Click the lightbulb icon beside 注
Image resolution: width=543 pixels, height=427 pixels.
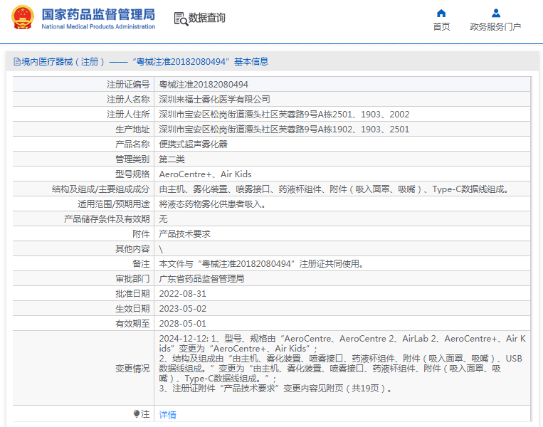click(137, 414)
